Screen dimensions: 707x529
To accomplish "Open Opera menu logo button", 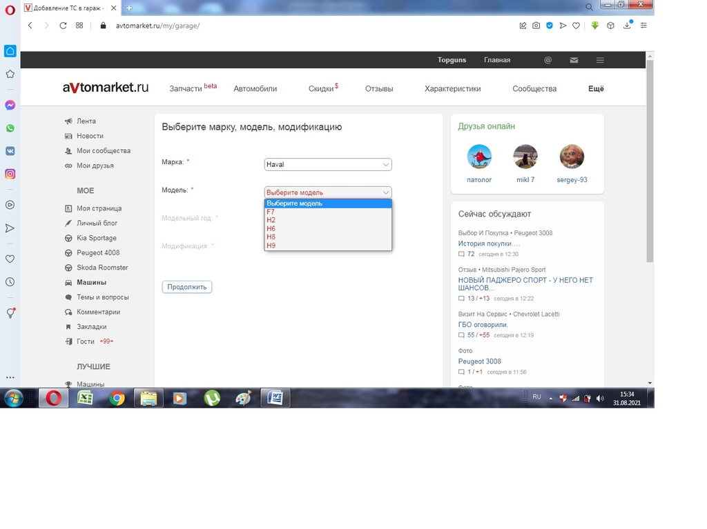I will tap(10, 10).
